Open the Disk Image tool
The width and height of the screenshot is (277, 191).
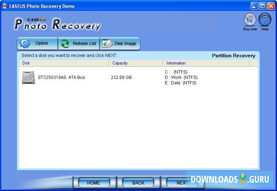pos(120,43)
